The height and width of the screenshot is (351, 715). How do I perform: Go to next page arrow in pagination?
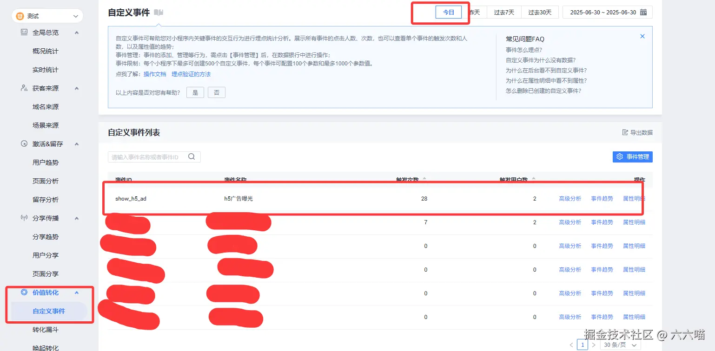[x=594, y=345]
